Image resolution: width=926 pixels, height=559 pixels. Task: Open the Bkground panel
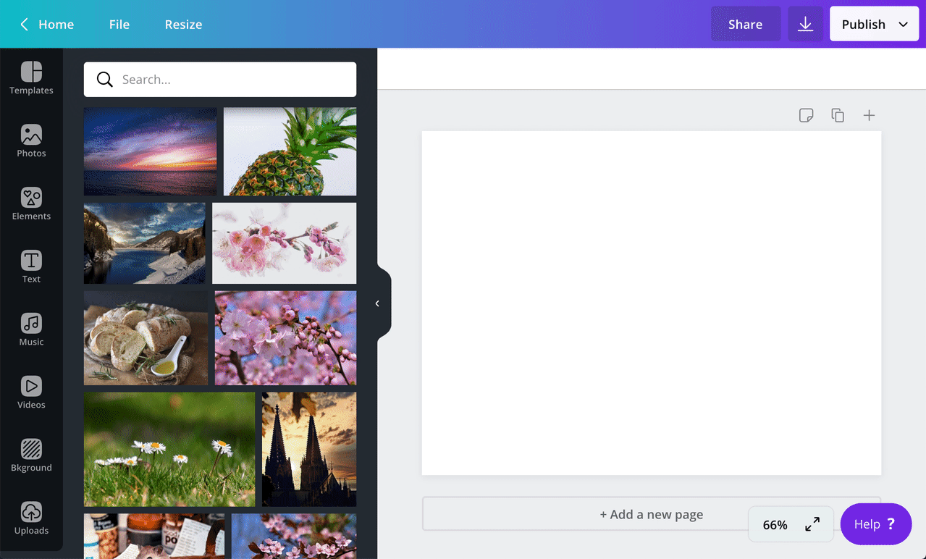[x=31, y=456]
